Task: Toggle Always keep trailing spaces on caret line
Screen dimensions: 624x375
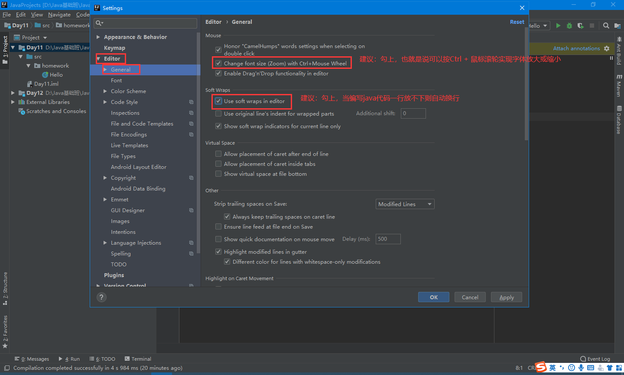Action: click(227, 217)
